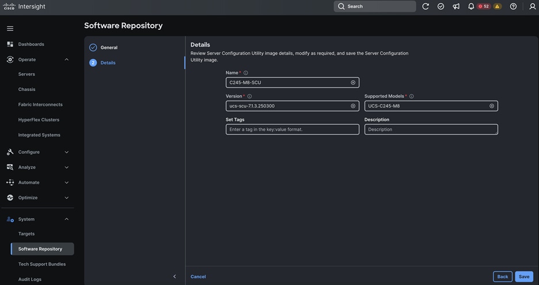Open the requests checkmark icon in header
The width and height of the screenshot is (539, 285).
pyautogui.click(x=441, y=6)
